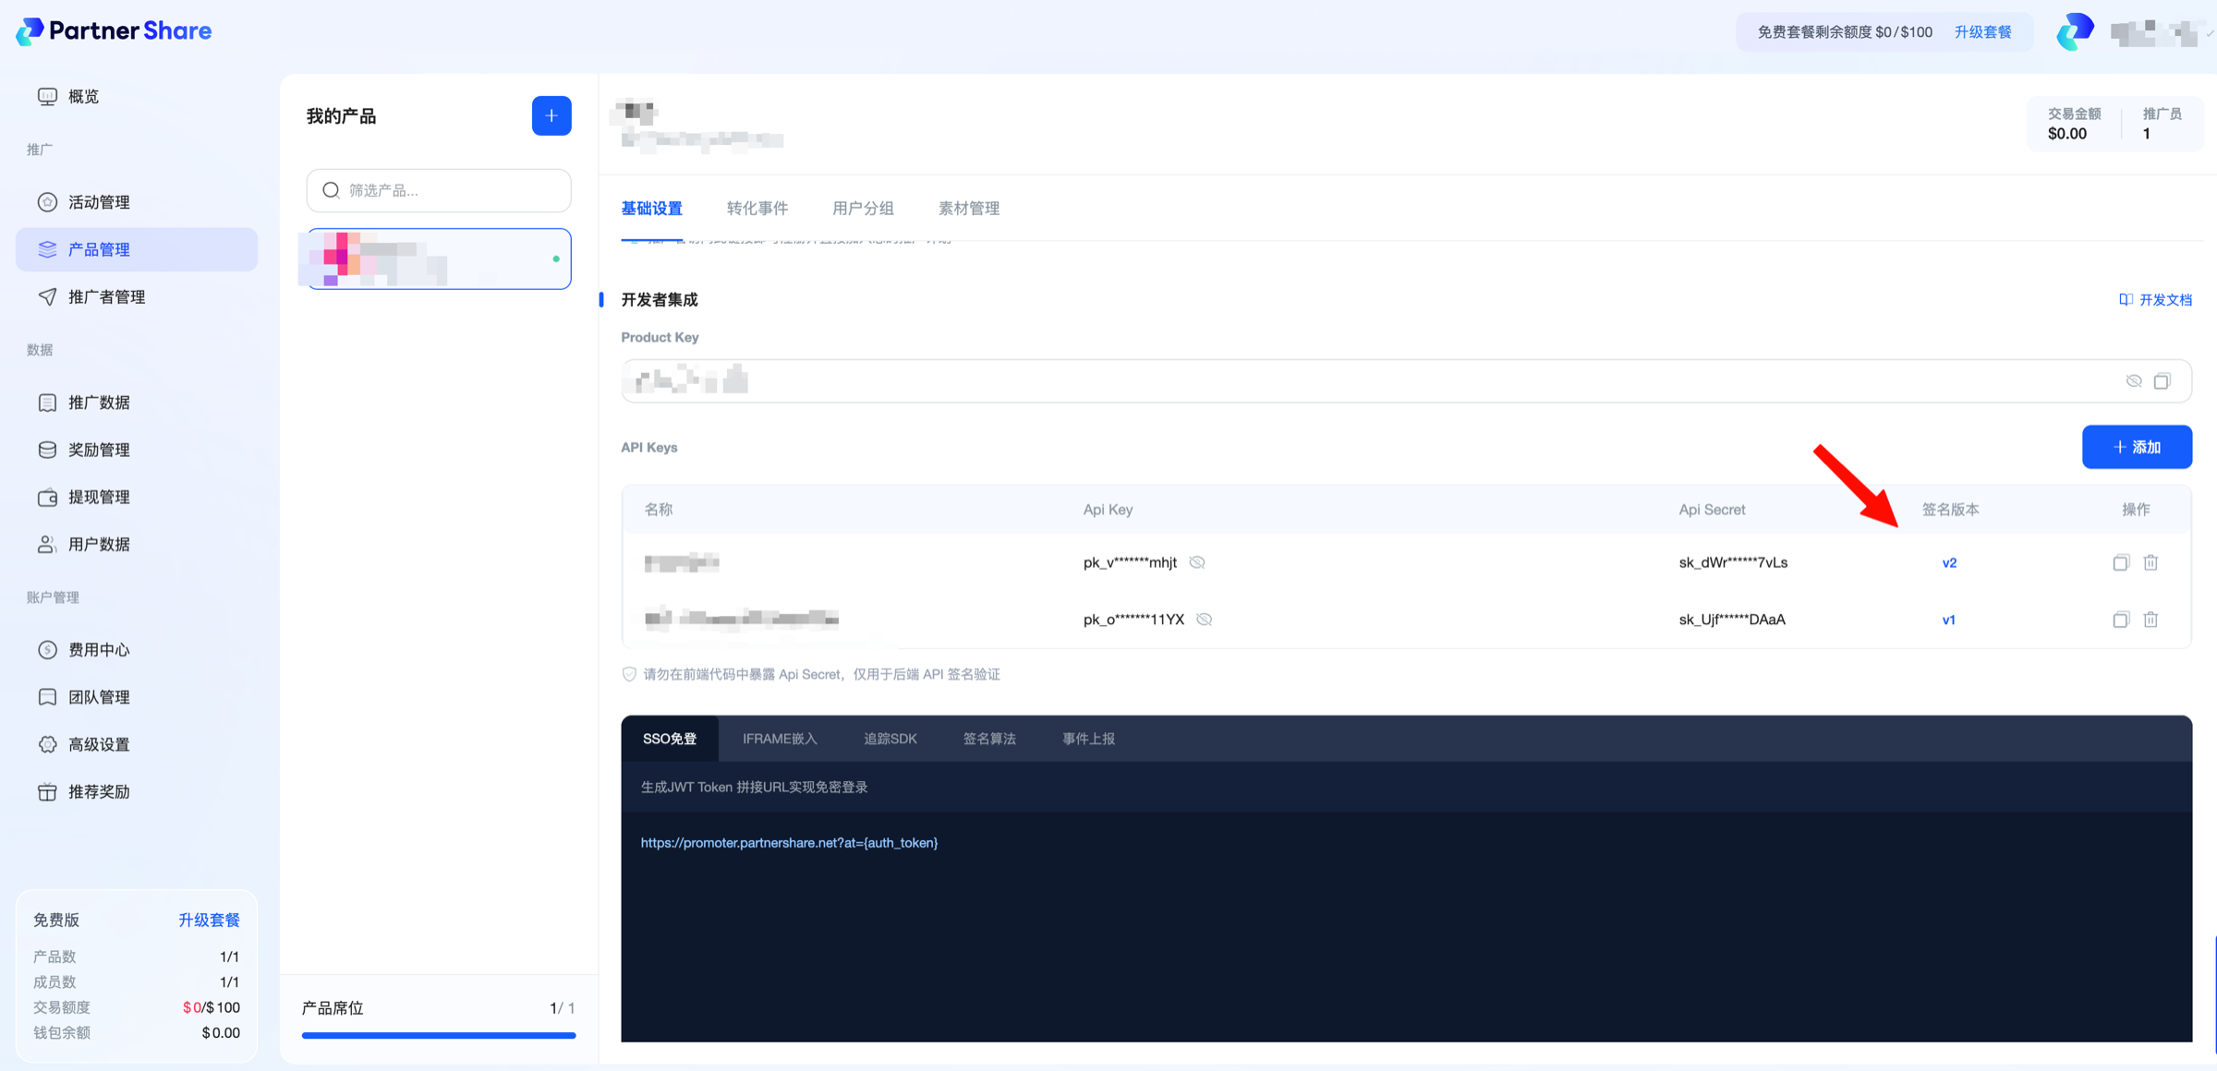This screenshot has width=2217, height=1071.
Task: Open 活动管理 in sidebar
Action: (x=137, y=202)
